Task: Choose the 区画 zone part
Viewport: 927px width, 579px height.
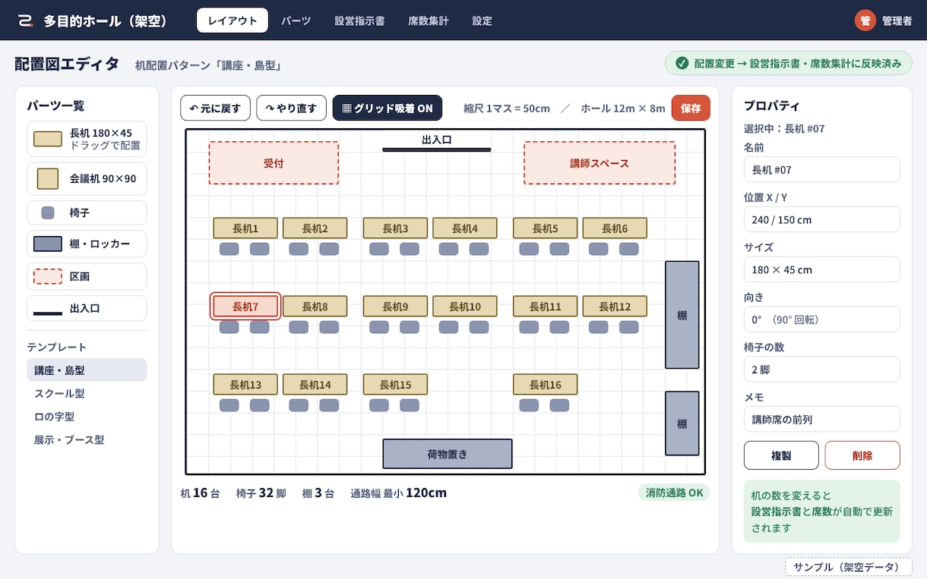Action: 87,277
